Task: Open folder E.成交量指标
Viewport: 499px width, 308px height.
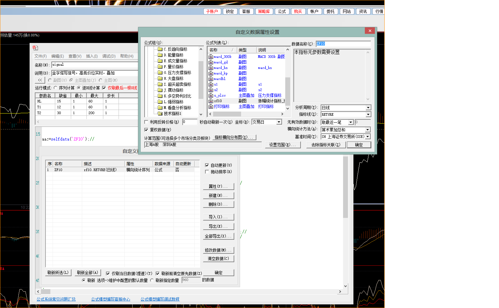Action: [160, 61]
